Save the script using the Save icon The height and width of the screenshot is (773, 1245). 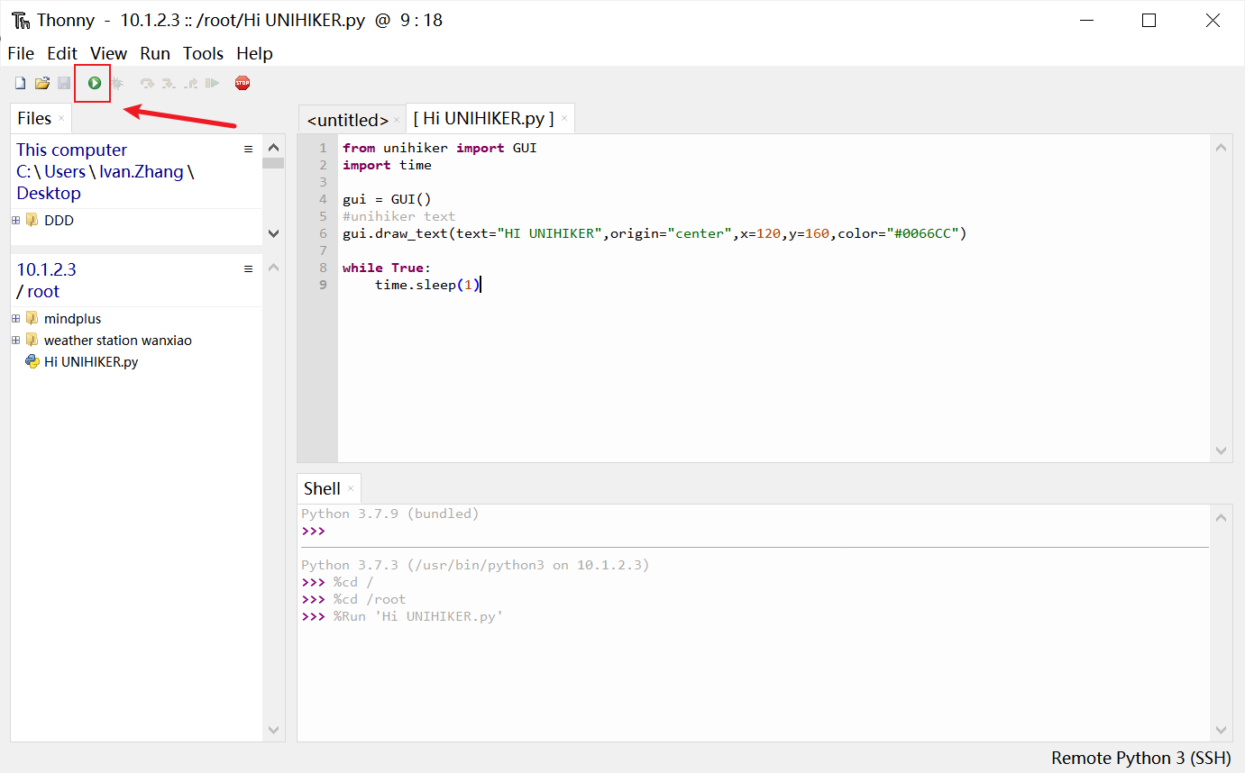[x=63, y=82]
